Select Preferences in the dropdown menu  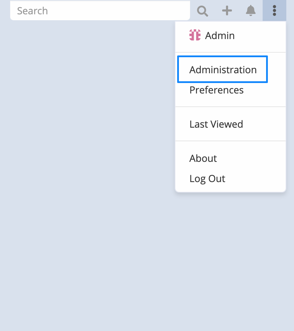coord(216,90)
